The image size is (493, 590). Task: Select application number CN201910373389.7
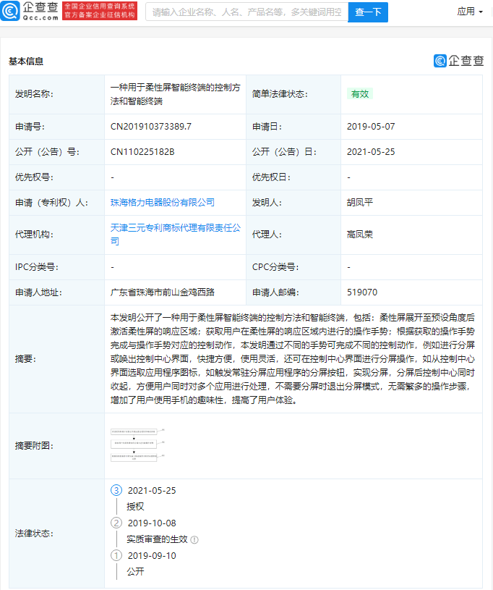(x=150, y=127)
